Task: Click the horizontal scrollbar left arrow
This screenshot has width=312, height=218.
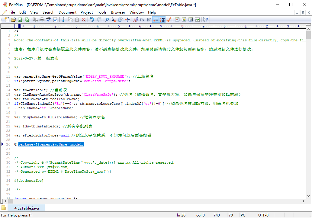Action: coord(5,201)
